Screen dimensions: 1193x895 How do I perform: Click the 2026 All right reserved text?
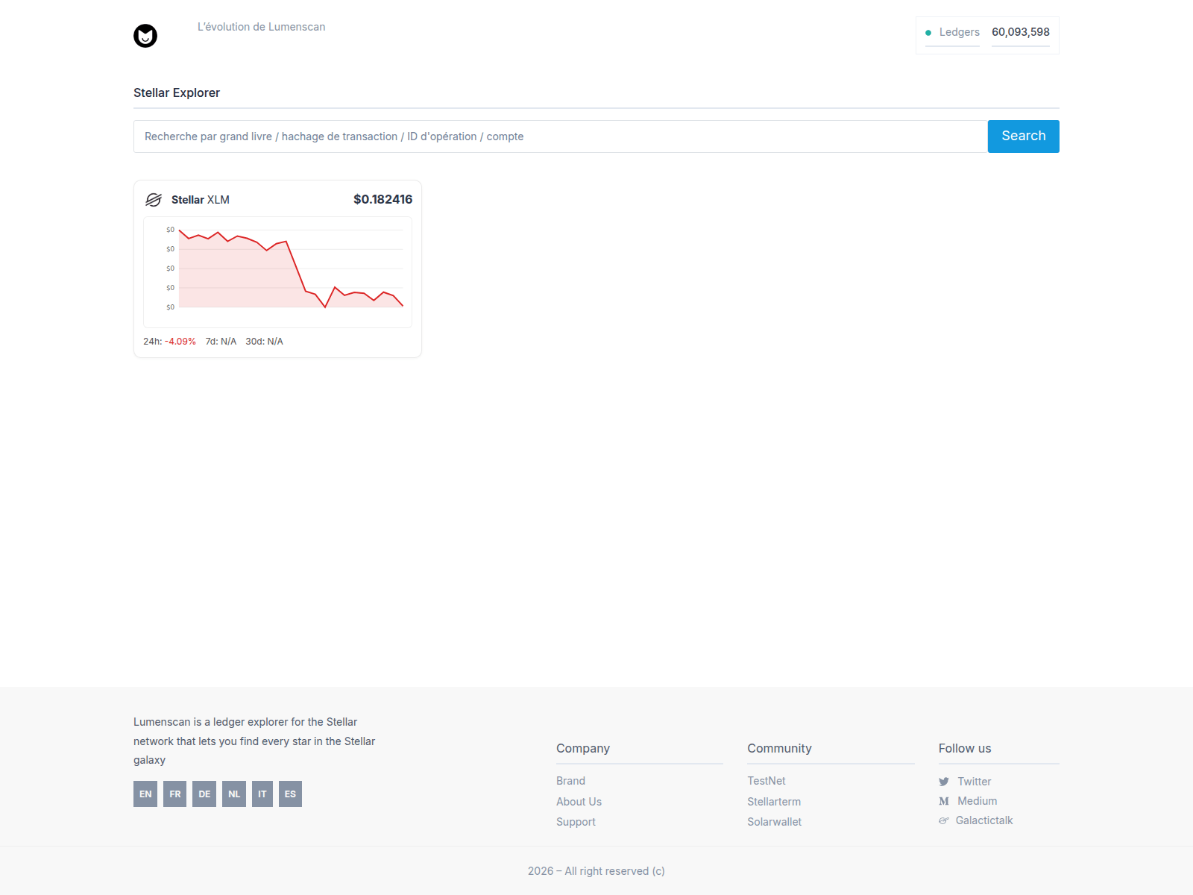pyautogui.click(x=596, y=871)
